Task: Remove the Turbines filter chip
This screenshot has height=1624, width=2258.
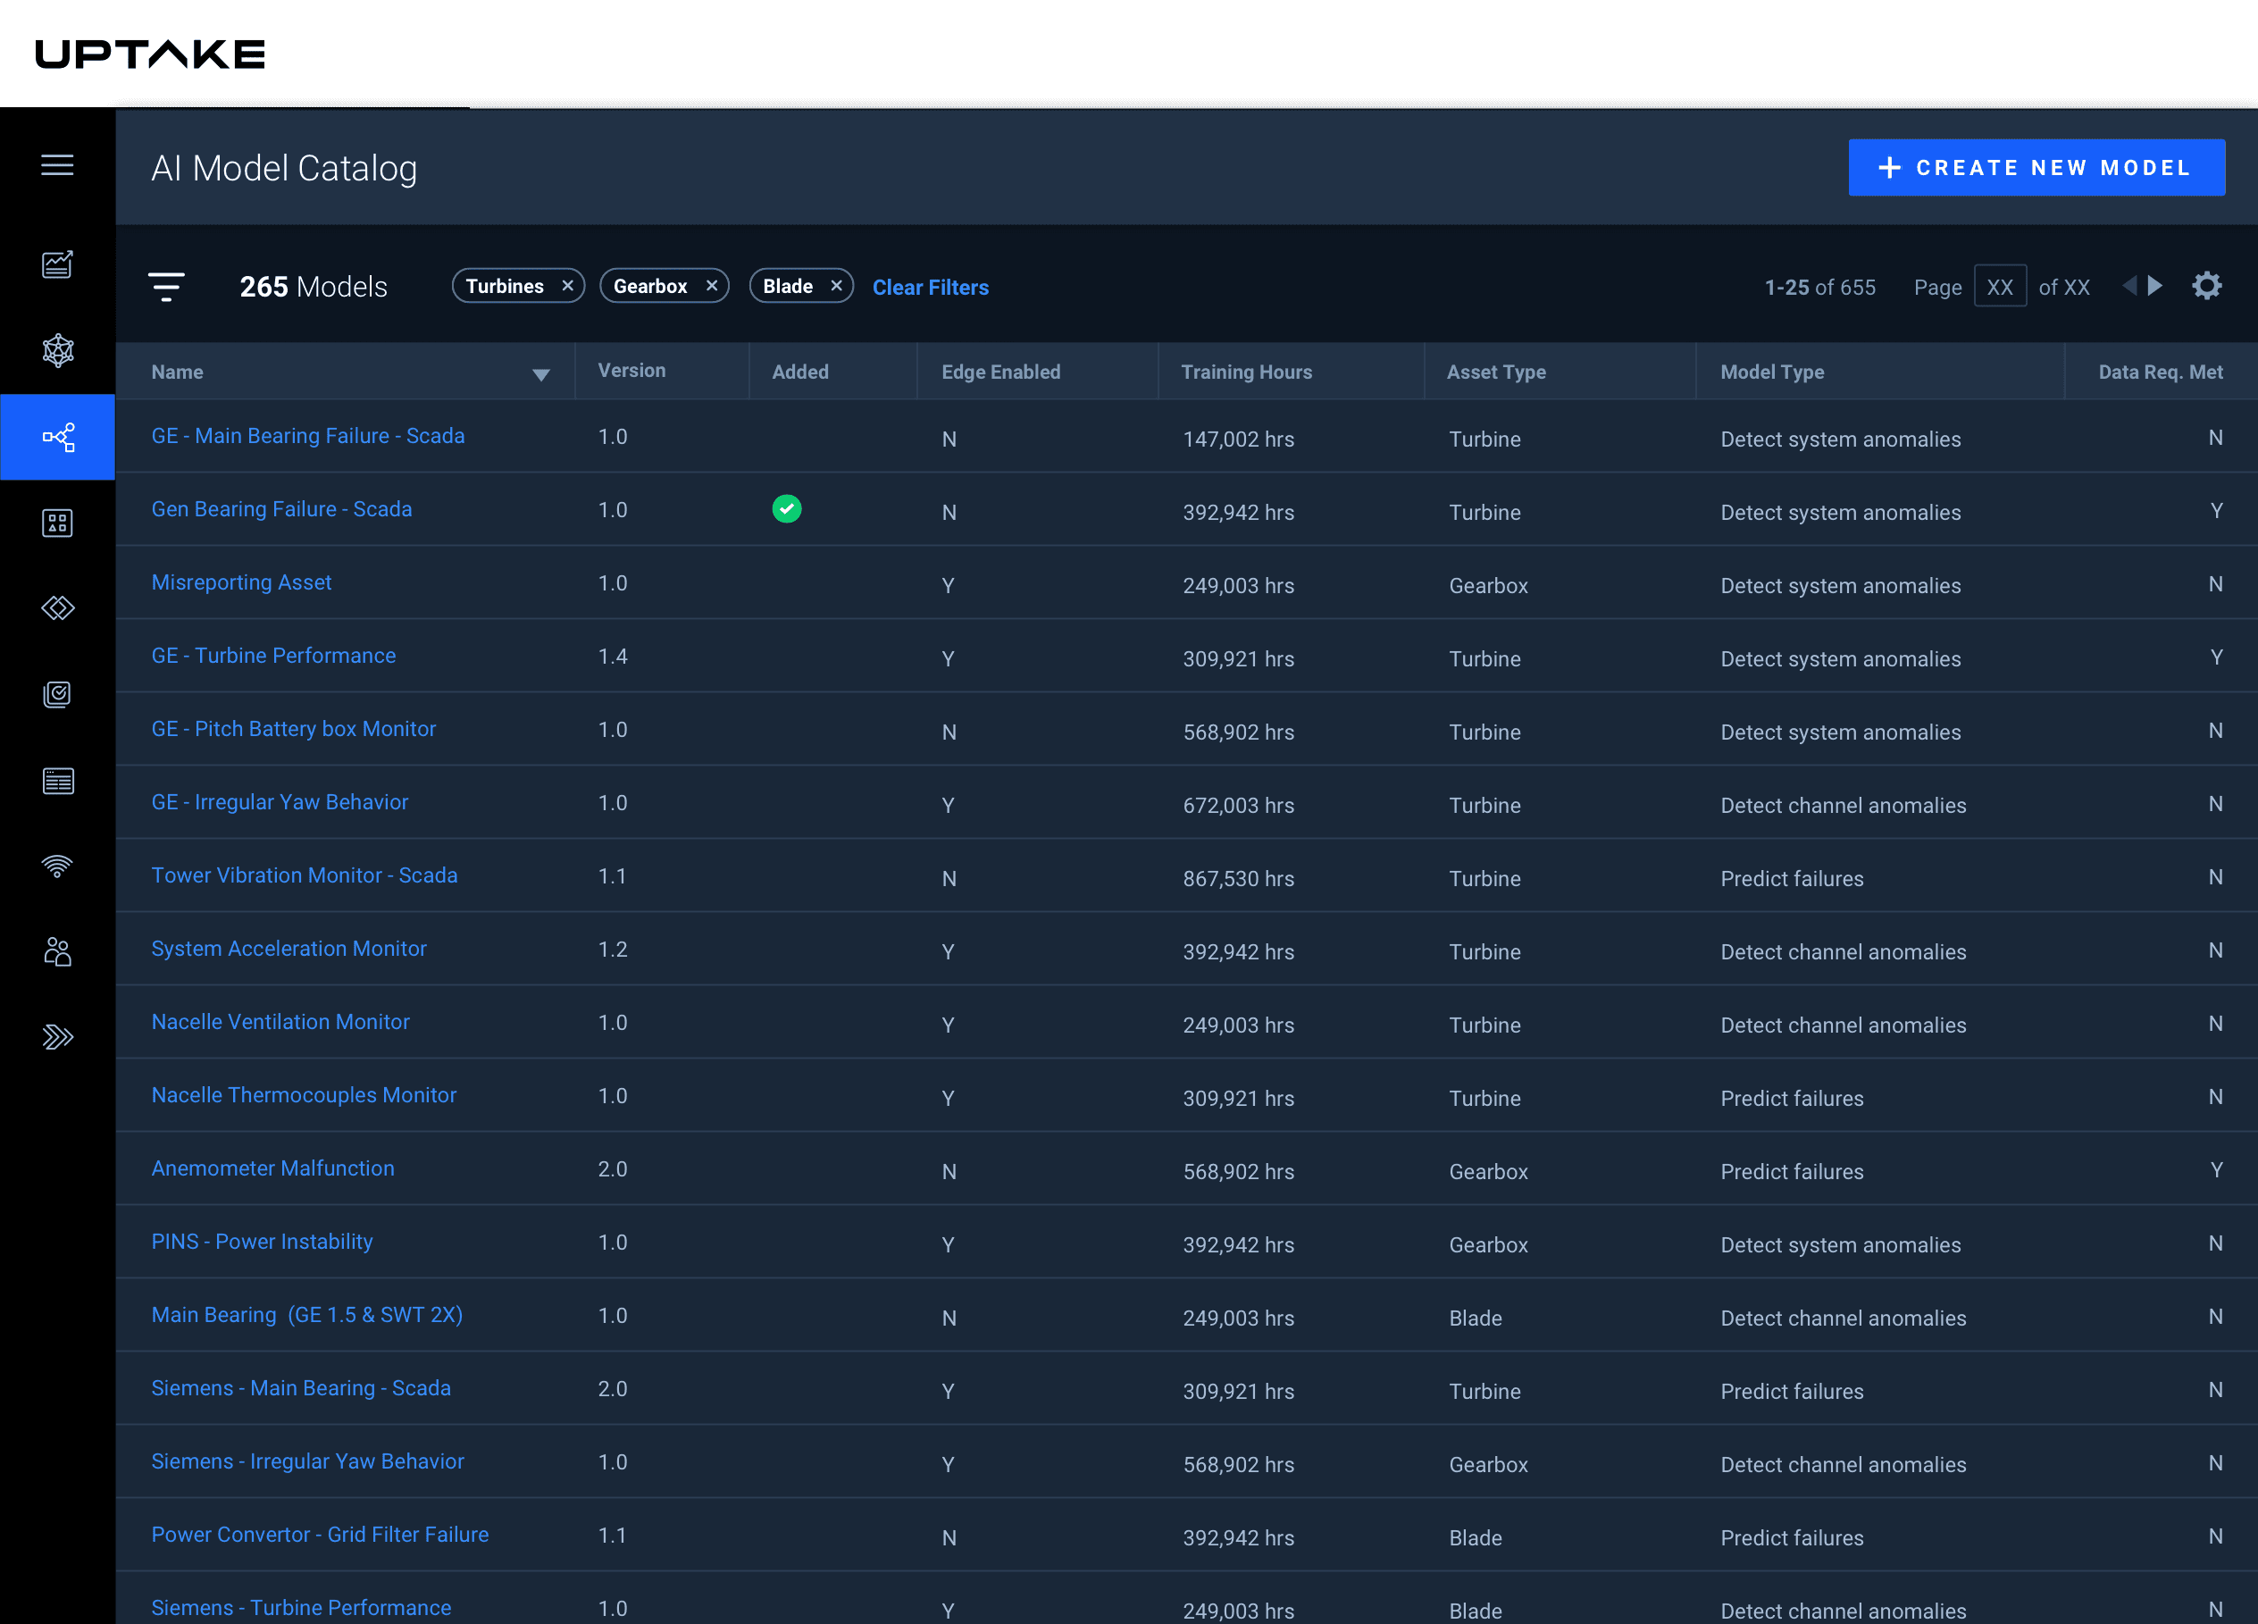Action: 567,287
